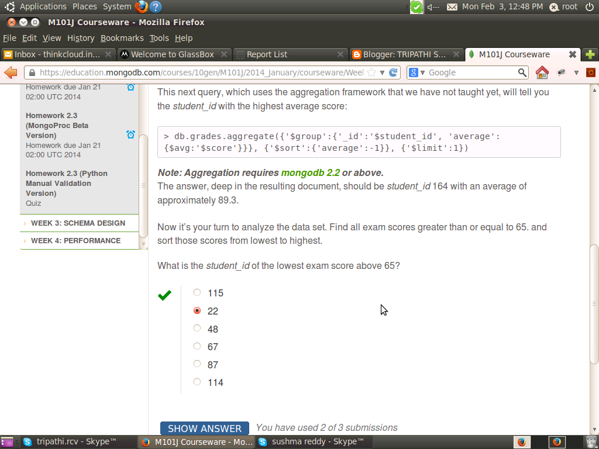This screenshot has height=449, width=599.
Task: Click the show desktop icon in bottom panel
Action: click(x=7, y=442)
